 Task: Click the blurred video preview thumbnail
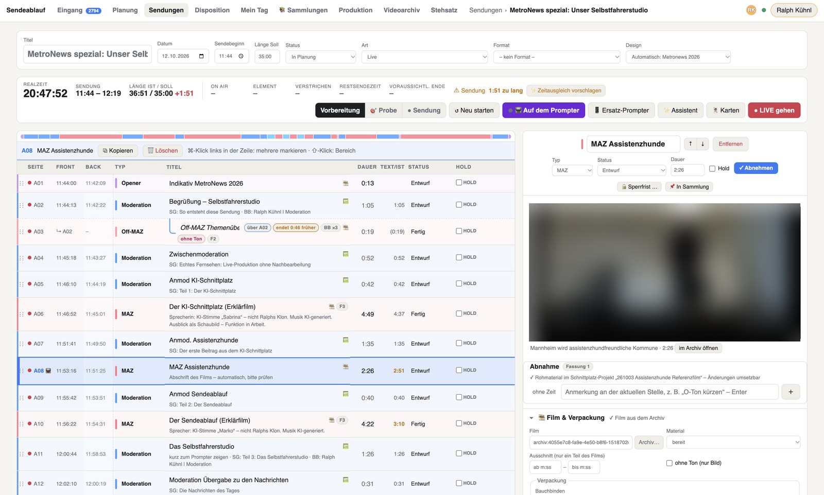pos(664,272)
